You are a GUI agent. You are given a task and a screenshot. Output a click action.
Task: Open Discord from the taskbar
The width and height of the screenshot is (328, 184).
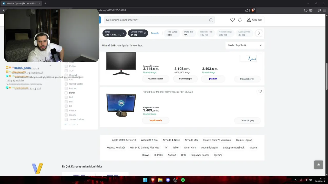pos(168,180)
